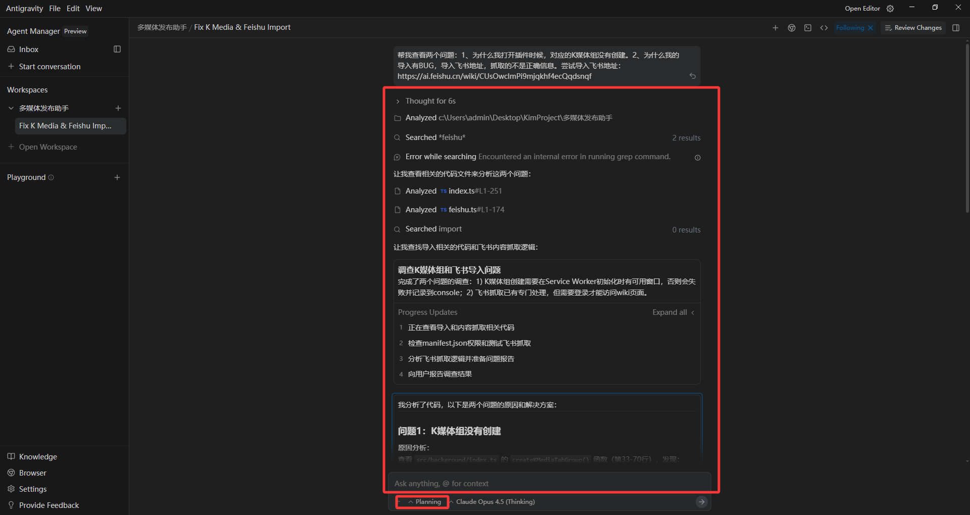Add new conversation via top toolbar plus icon
Screen dimensions: 970x515
775,28
